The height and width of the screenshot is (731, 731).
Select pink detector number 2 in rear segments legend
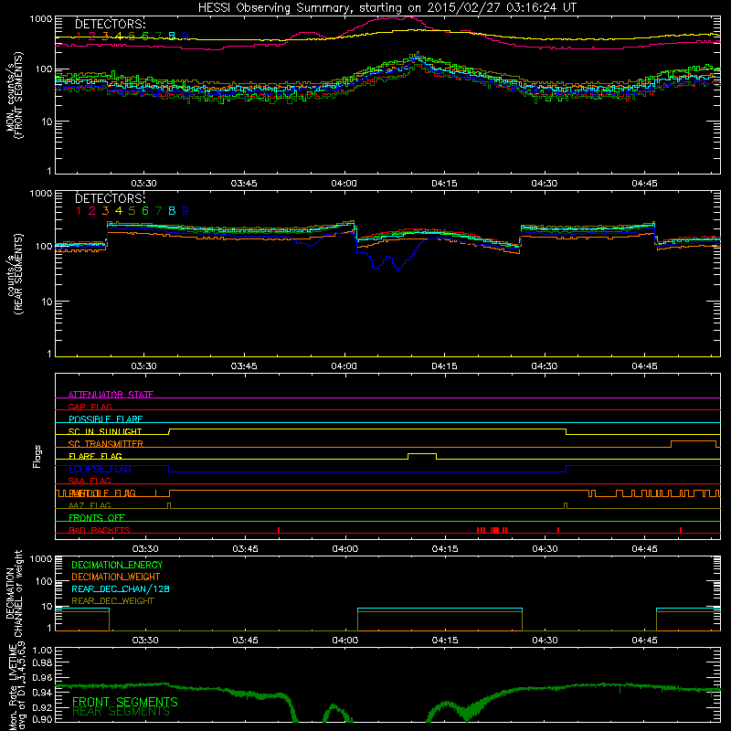[92, 211]
